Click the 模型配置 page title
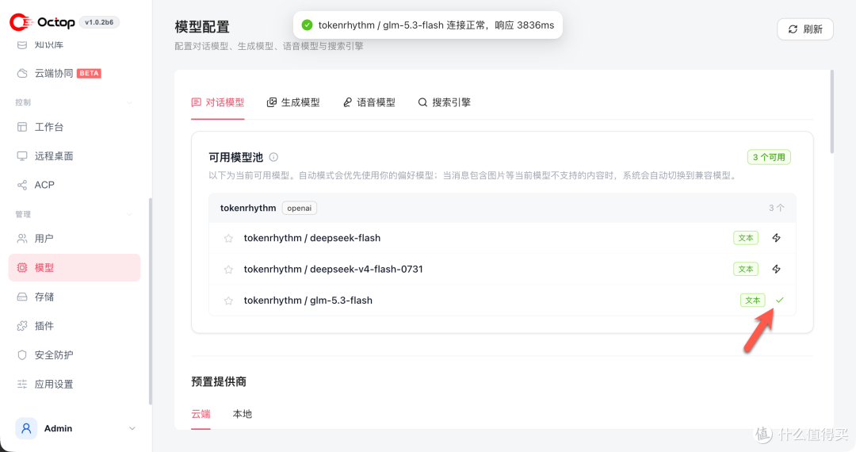Screen dimensions: 856x452 [202, 27]
